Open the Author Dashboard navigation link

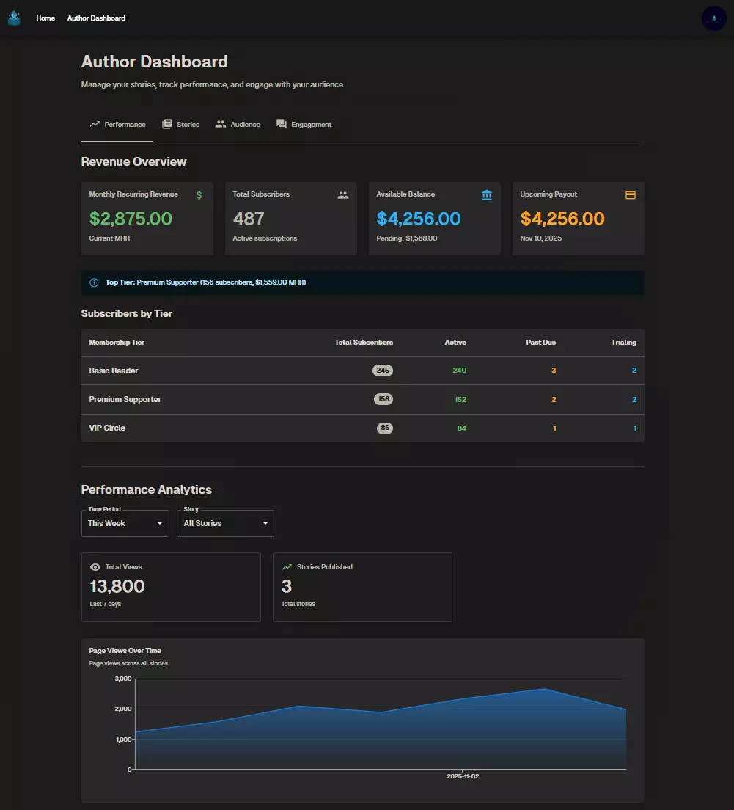point(96,18)
